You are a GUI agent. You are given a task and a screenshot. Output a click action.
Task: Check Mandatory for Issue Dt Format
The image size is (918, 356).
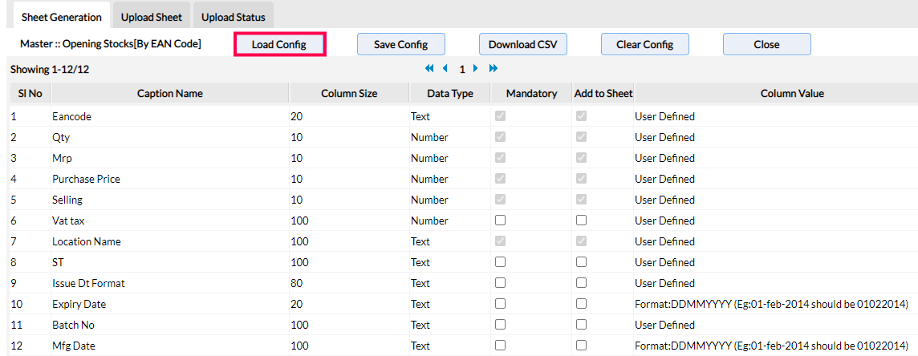click(500, 283)
